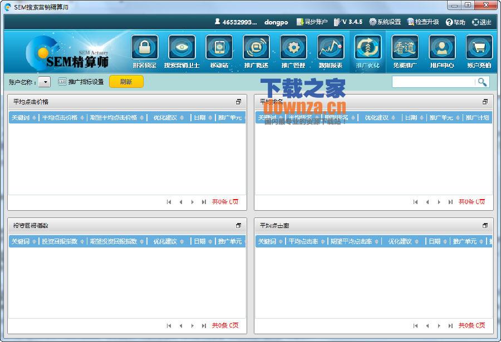Expand the 账户名称 dropdown
The image size is (501, 342).
pos(45,82)
